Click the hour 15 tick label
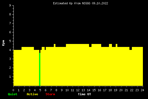The image size is (148, 99). 94,90
